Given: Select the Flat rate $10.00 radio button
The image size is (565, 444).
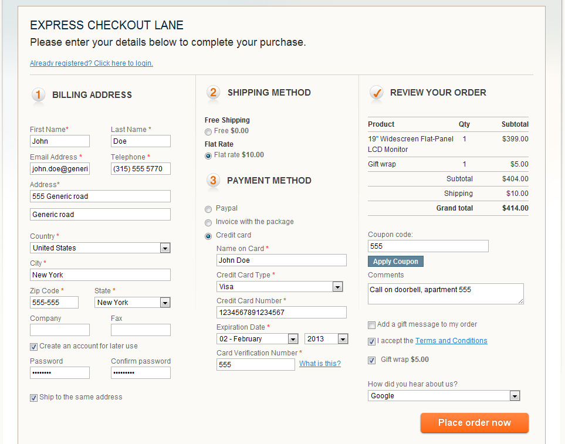Looking at the screenshot, I should tap(208, 156).
